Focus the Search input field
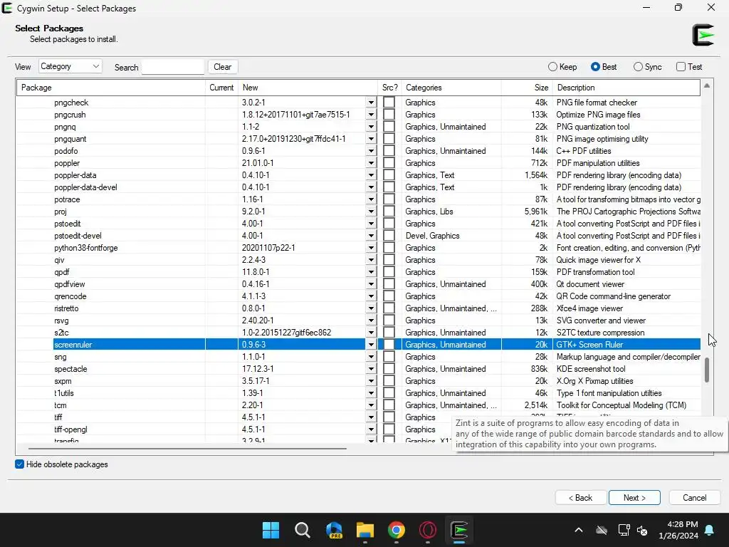729x547 pixels. tap(173, 66)
